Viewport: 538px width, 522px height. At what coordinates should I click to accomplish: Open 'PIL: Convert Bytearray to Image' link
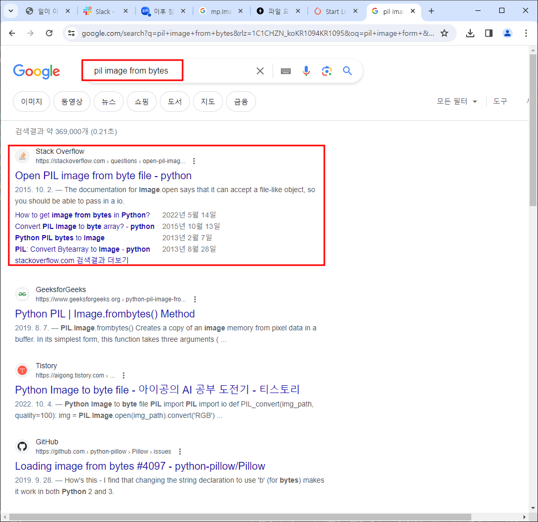[82, 249]
